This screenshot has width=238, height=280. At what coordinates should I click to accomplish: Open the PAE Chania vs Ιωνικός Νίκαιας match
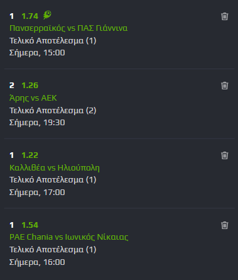(x=69, y=237)
